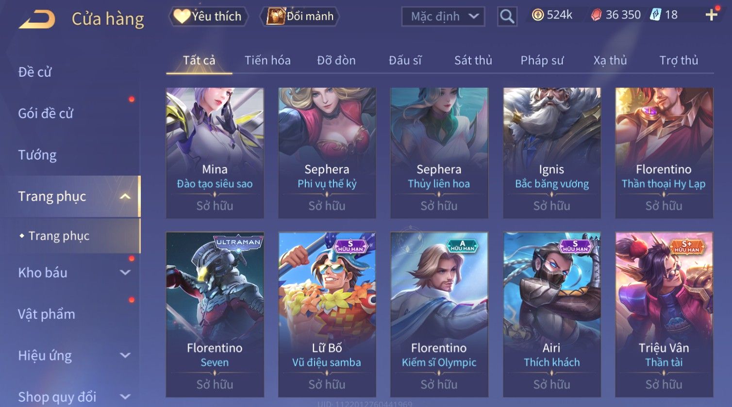732x407 pixels.
Task: Tap the blue ticket currency icon
Action: [656, 15]
